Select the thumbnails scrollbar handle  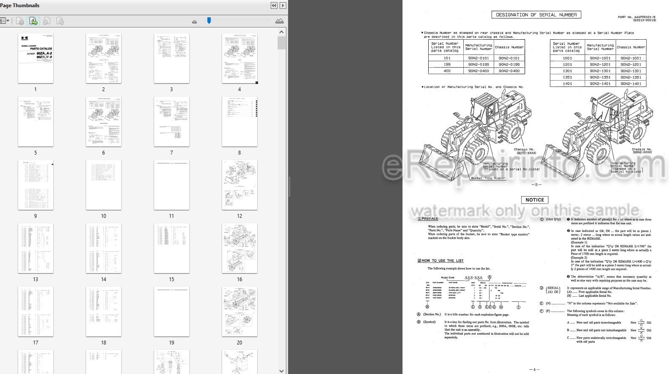[282, 43]
